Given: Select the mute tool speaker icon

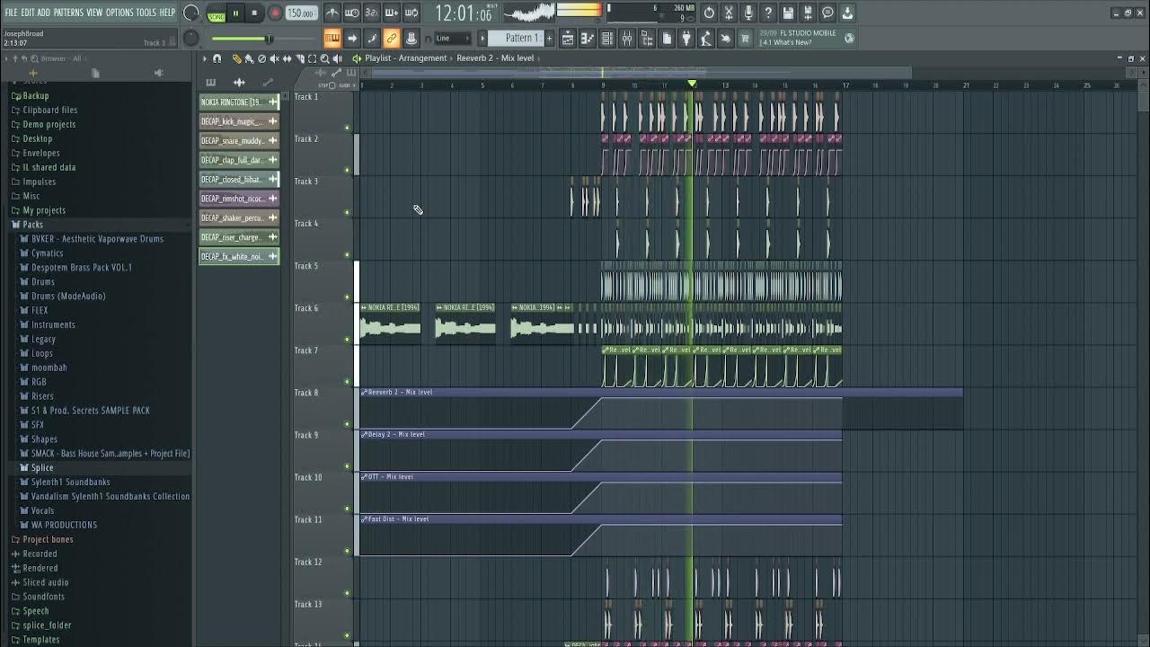Looking at the screenshot, I should click(x=274, y=58).
